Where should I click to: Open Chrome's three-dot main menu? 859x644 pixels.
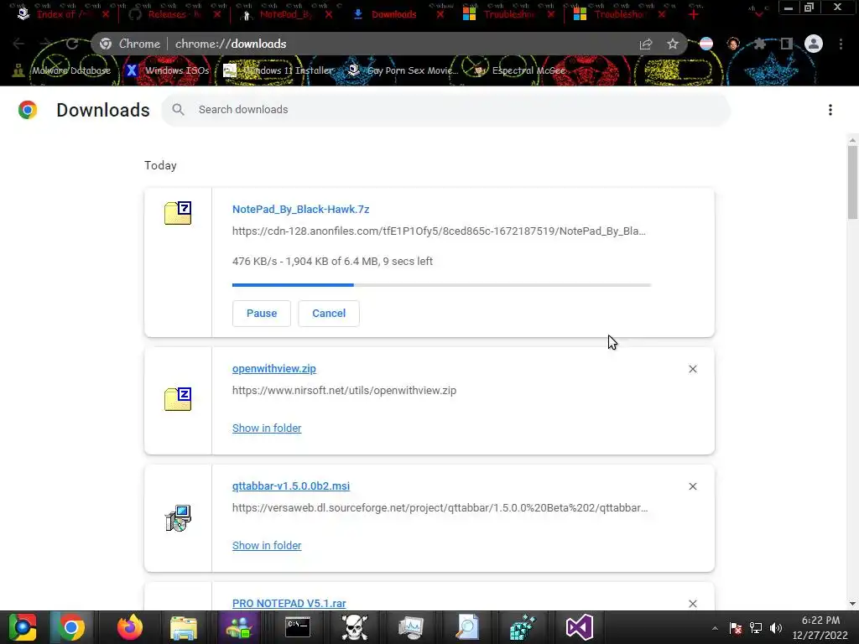pyautogui.click(x=841, y=44)
